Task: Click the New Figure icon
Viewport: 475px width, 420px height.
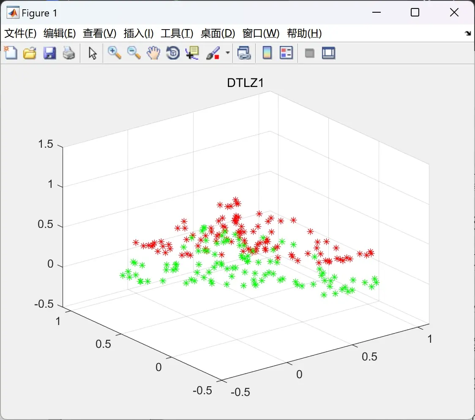Action: pos(11,53)
